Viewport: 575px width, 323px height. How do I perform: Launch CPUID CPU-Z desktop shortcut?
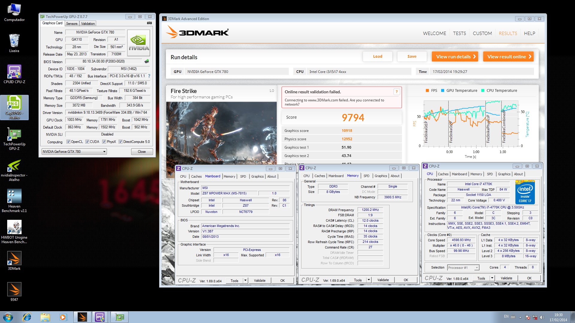click(14, 74)
